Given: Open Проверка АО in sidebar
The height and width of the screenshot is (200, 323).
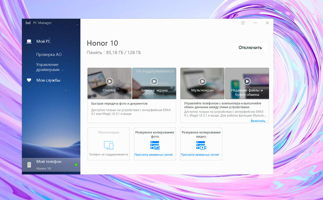Looking at the screenshot, I should tap(49, 54).
